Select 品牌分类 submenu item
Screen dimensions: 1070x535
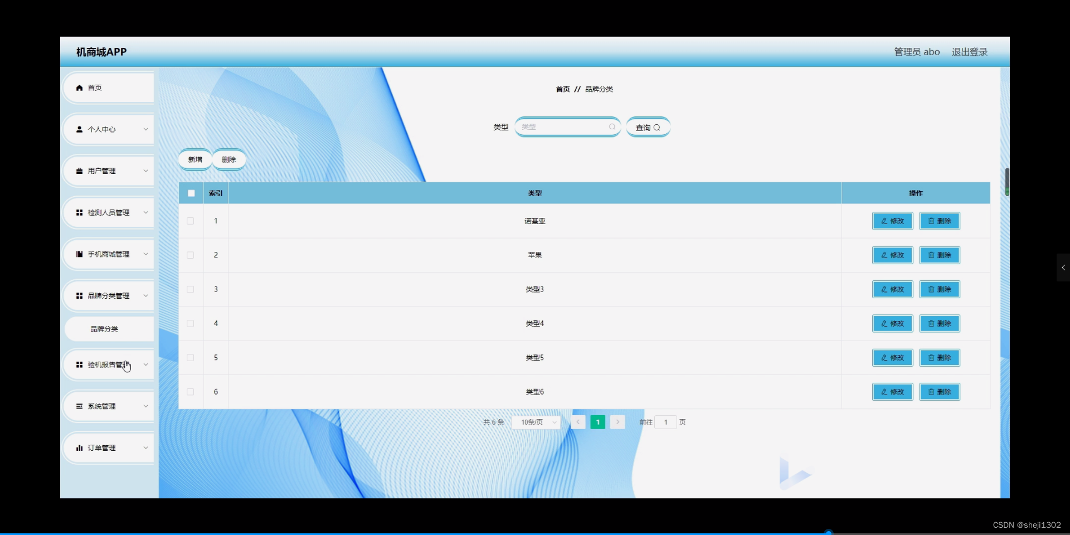(104, 329)
